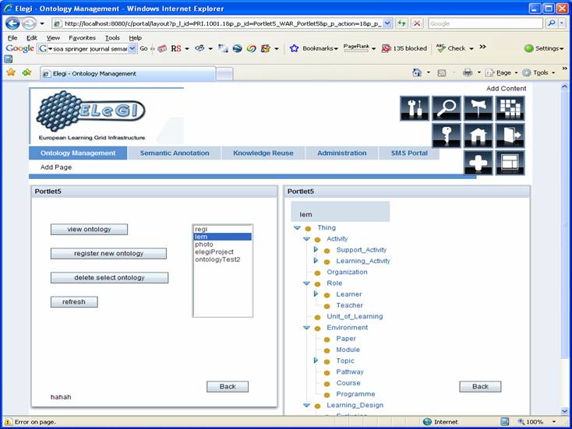Click the refresh button in Portlet5
Image resolution: width=572 pixels, height=429 pixels.
tap(74, 302)
